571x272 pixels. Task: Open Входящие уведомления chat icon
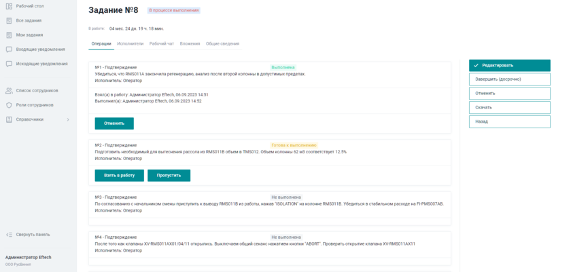coord(9,50)
